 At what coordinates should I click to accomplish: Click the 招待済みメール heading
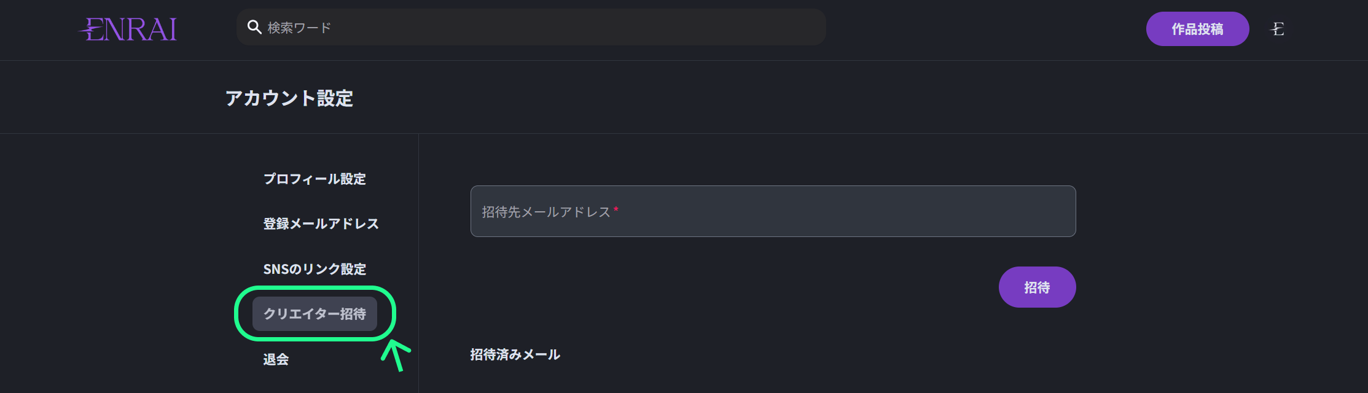pyautogui.click(x=515, y=354)
